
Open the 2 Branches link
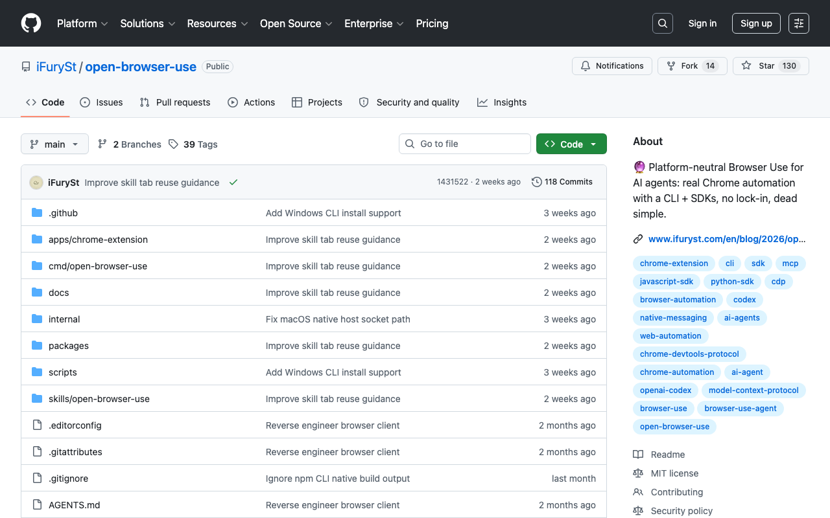(x=129, y=144)
